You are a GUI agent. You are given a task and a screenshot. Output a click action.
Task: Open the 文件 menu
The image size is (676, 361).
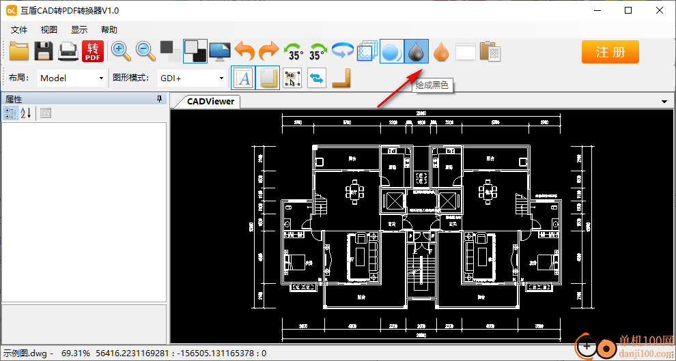19,30
